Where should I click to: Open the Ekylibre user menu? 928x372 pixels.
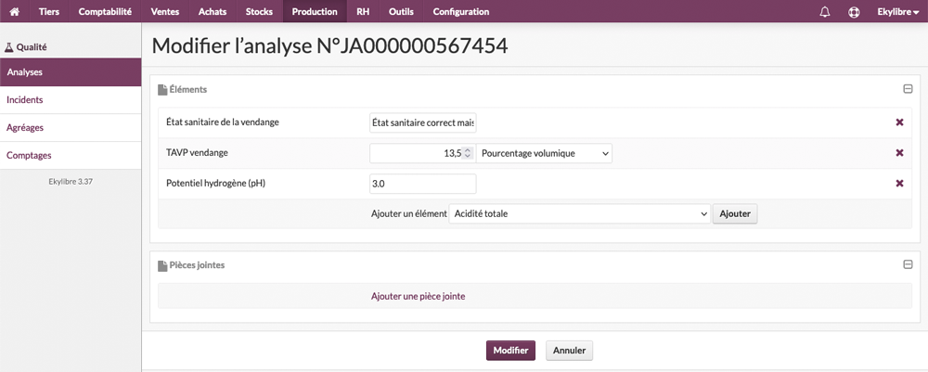(897, 11)
